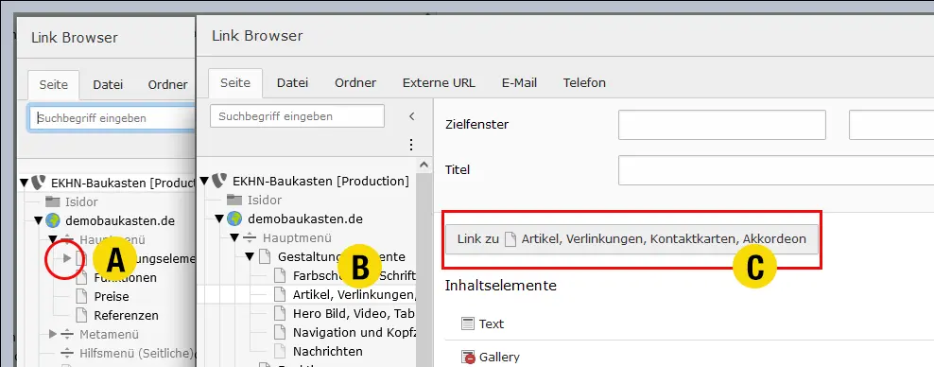Select Hilfsmenü (Seitliche) entry in left tree
Image resolution: width=934 pixels, height=367 pixels.
click(x=137, y=354)
